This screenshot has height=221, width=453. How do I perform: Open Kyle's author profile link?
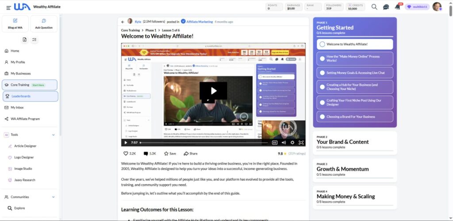coord(138,22)
